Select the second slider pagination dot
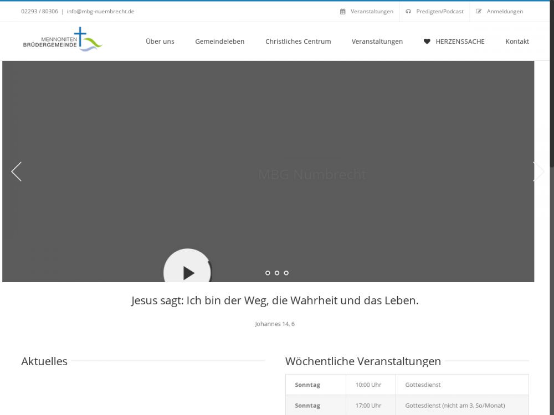The height and width of the screenshot is (415, 554). (x=277, y=273)
